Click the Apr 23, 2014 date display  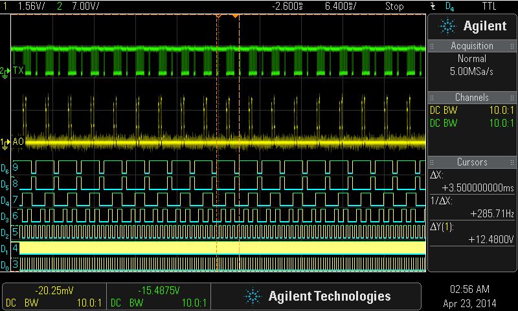469,303
